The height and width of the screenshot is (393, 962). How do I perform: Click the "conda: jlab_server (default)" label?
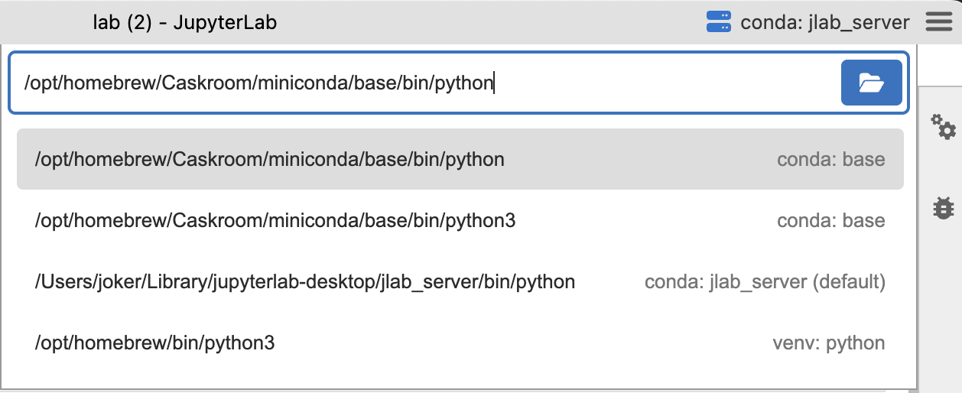pos(765,282)
